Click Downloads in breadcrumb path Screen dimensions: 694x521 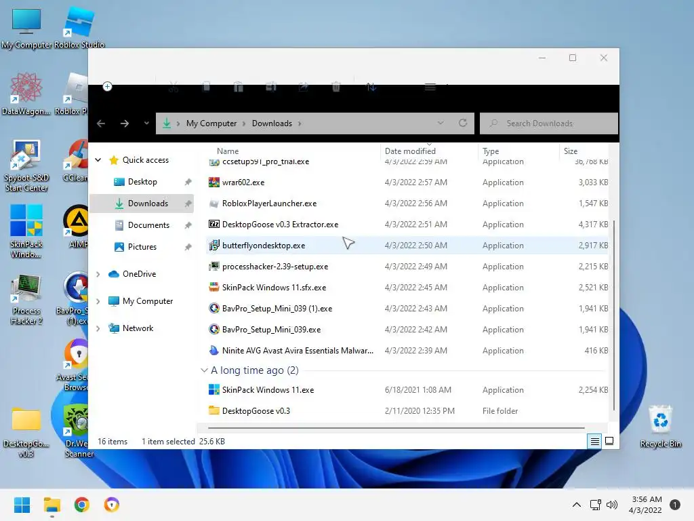pyautogui.click(x=272, y=123)
